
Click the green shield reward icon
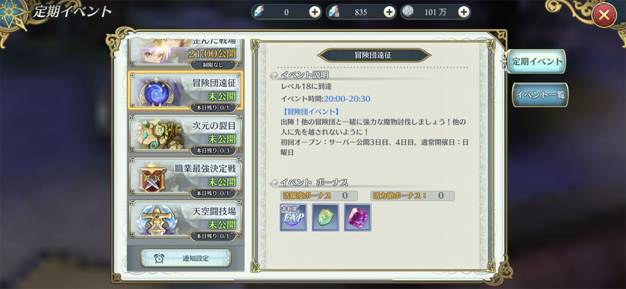325,217
